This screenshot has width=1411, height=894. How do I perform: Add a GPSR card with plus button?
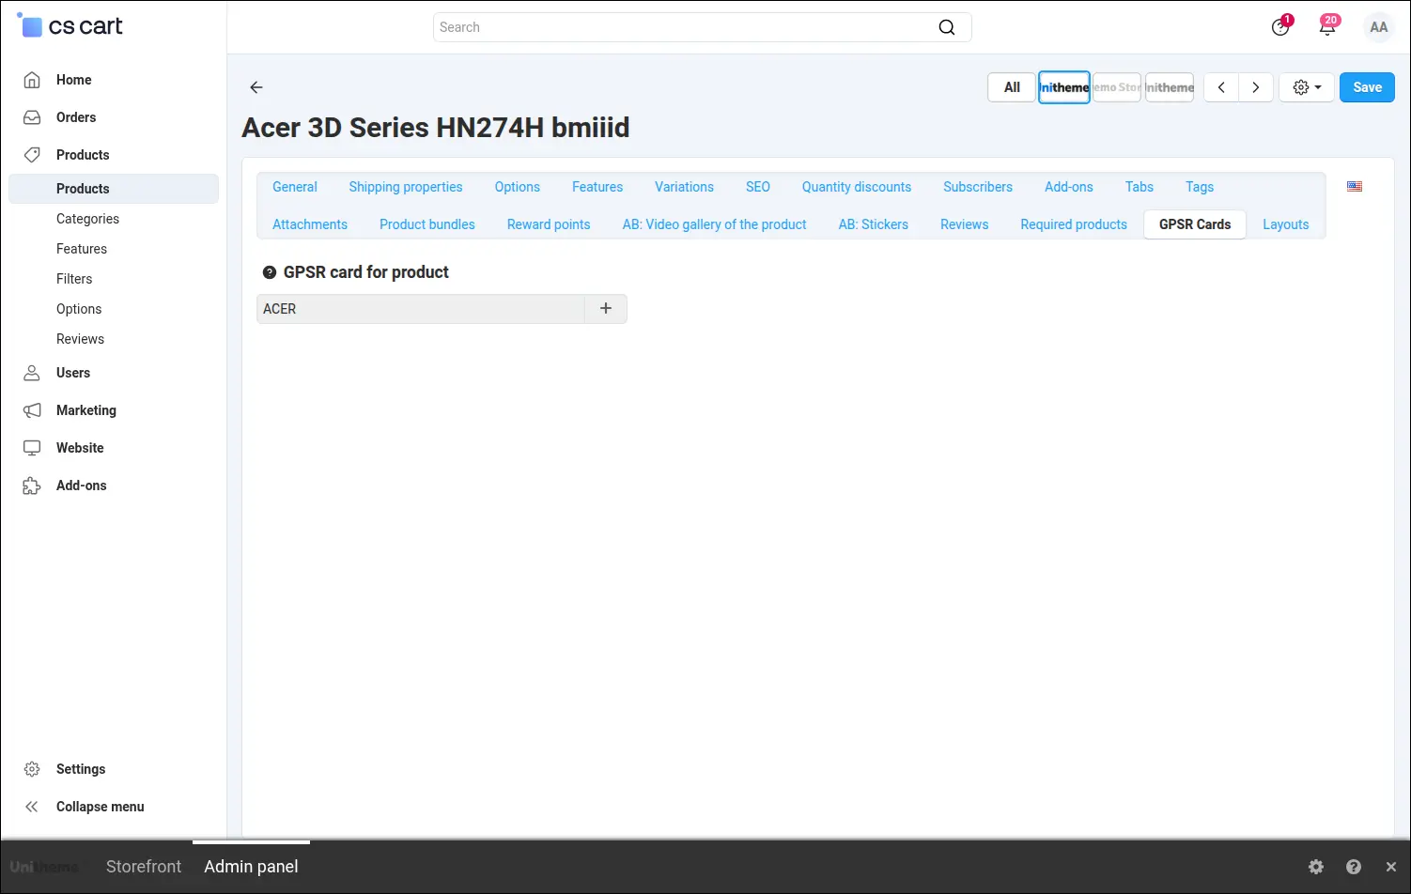coord(606,309)
